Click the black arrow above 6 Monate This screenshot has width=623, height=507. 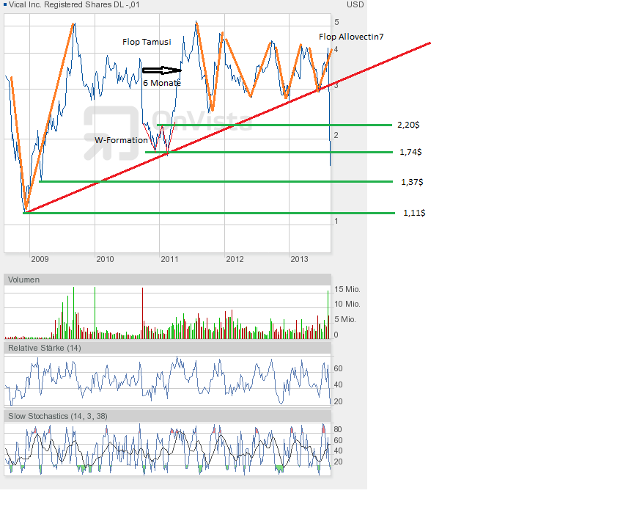161,70
